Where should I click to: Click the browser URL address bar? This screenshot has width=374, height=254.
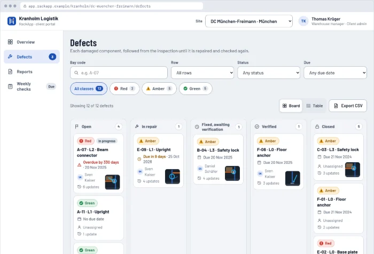coord(112,6)
